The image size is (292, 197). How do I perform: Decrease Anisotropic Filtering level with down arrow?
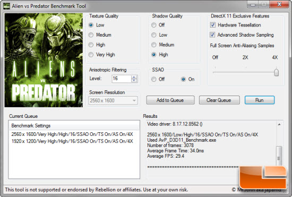pos(134,80)
